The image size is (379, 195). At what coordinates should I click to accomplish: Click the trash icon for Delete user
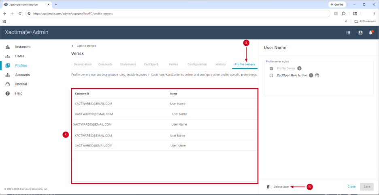tap(268, 187)
